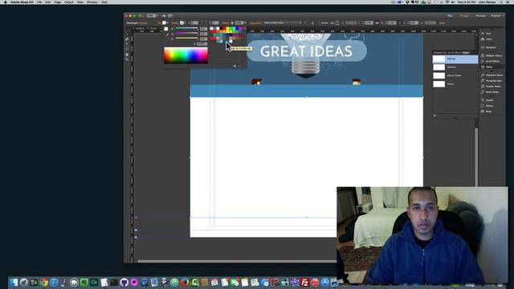The image size is (514, 289).
Task: Switch to Plan mode
Action: [x=451, y=16]
